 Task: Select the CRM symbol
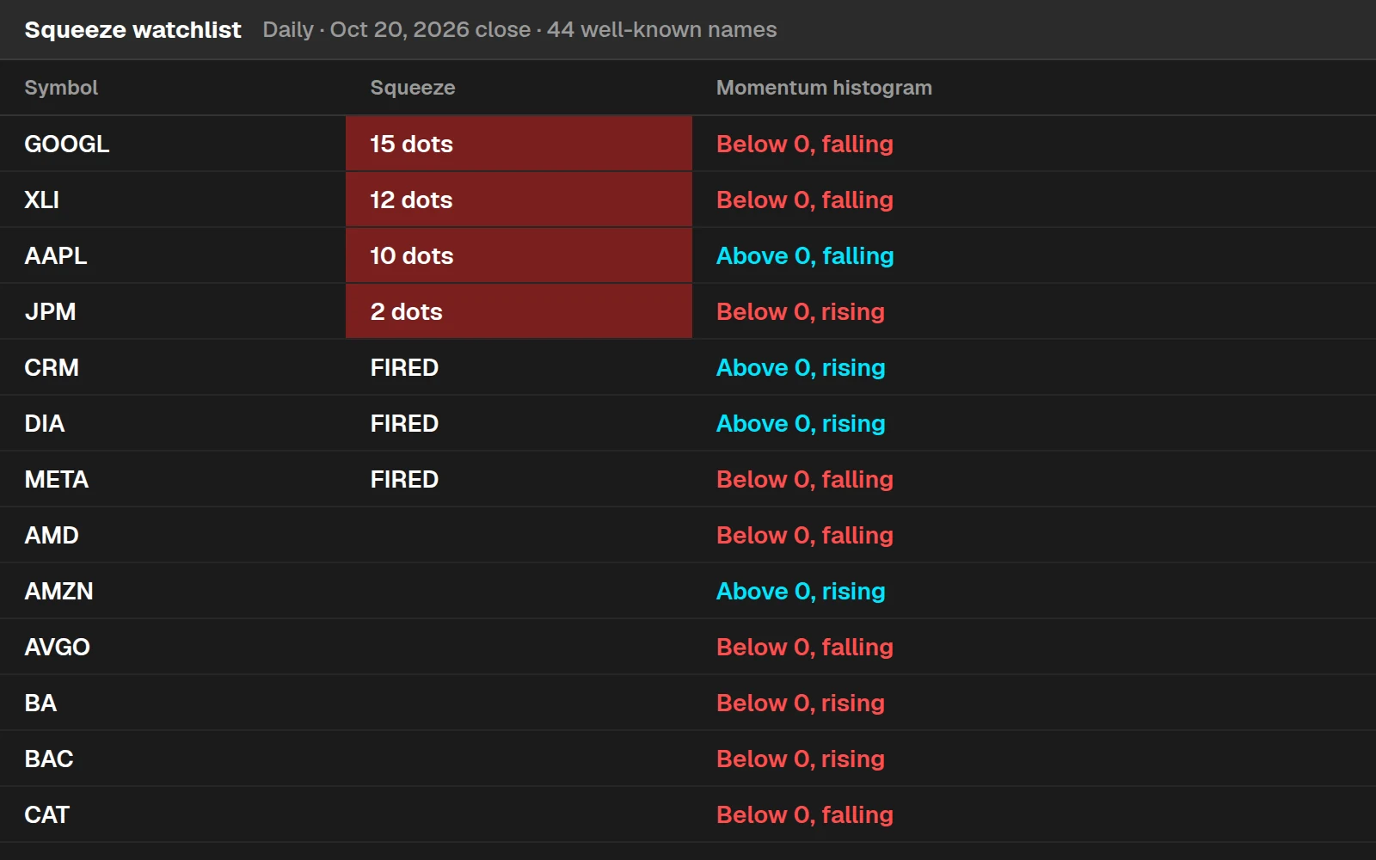tap(52, 367)
